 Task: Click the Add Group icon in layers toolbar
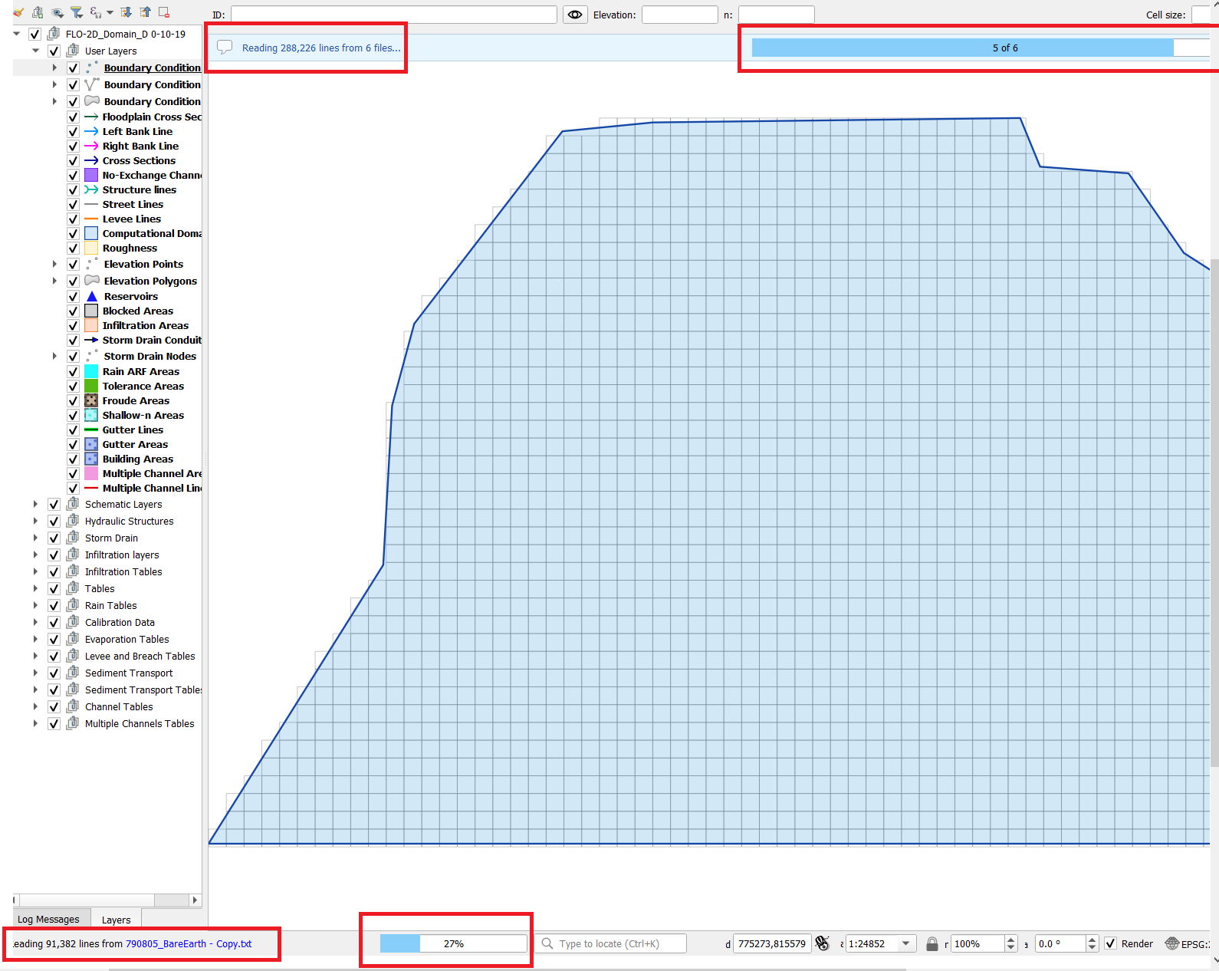pyautogui.click(x=38, y=12)
